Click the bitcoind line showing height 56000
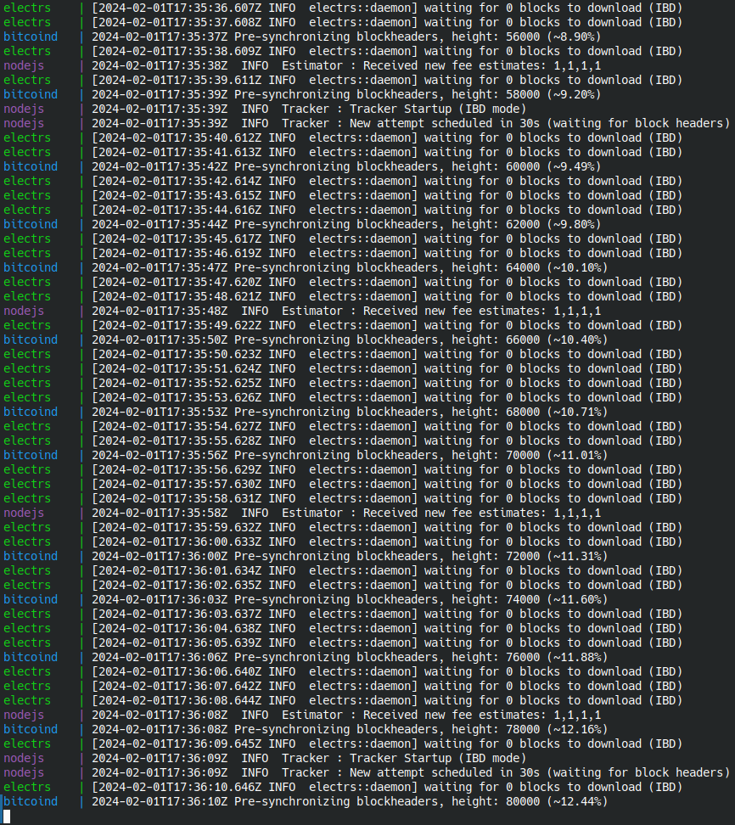Screen dimensions: 735x825 pyautogui.click(x=302, y=36)
